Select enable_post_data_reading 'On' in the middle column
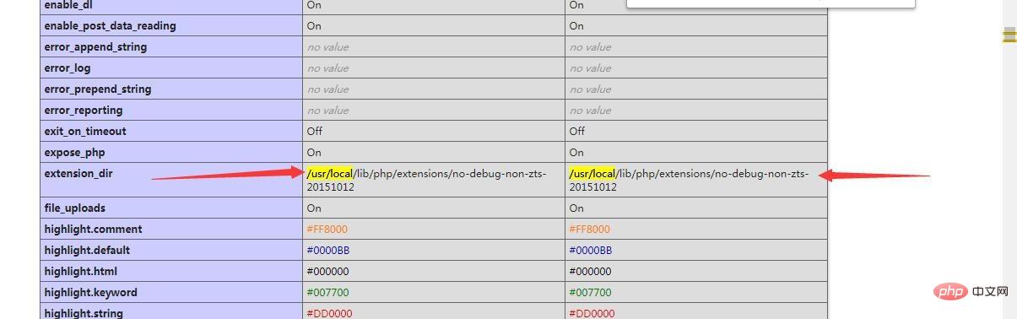This screenshot has width=1017, height=319. pos(314,26)
